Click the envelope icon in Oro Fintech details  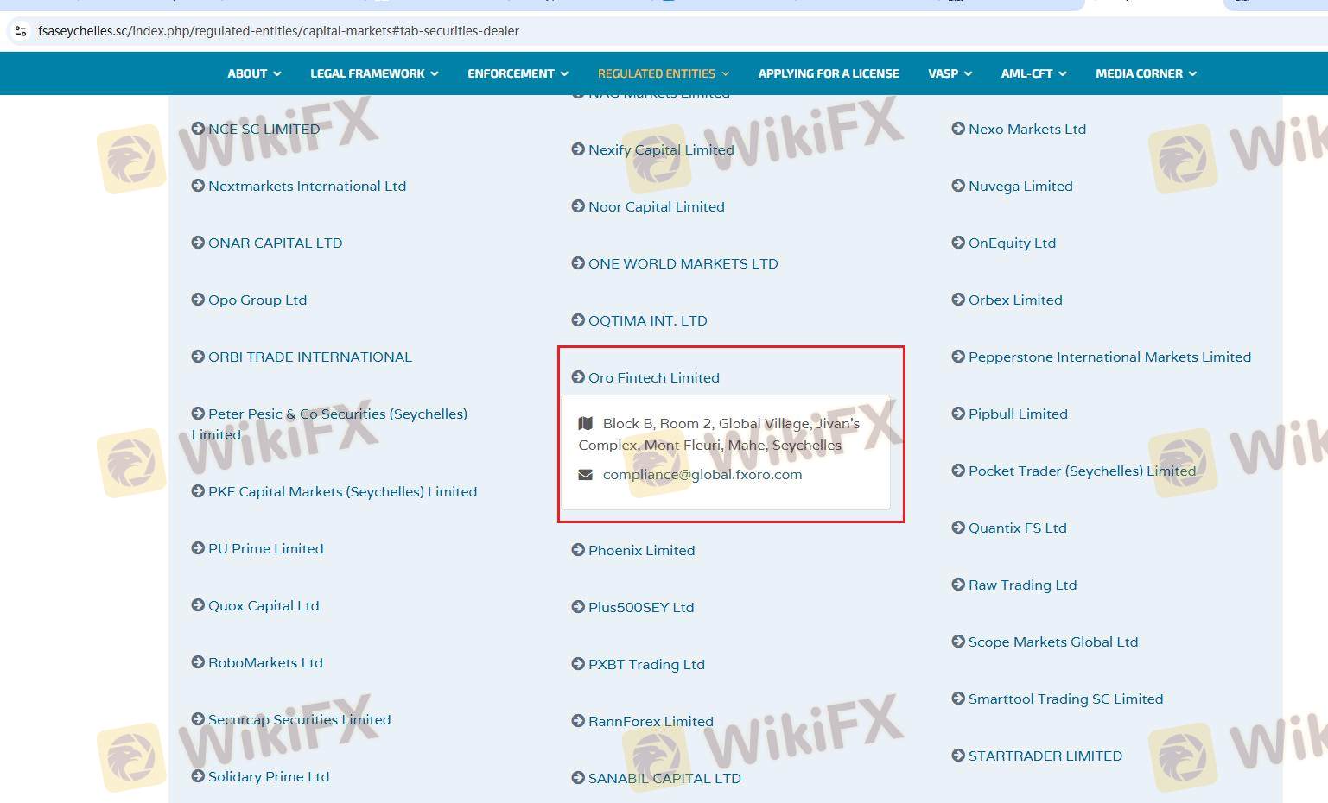pyautogui.click(x=585, y=475)
